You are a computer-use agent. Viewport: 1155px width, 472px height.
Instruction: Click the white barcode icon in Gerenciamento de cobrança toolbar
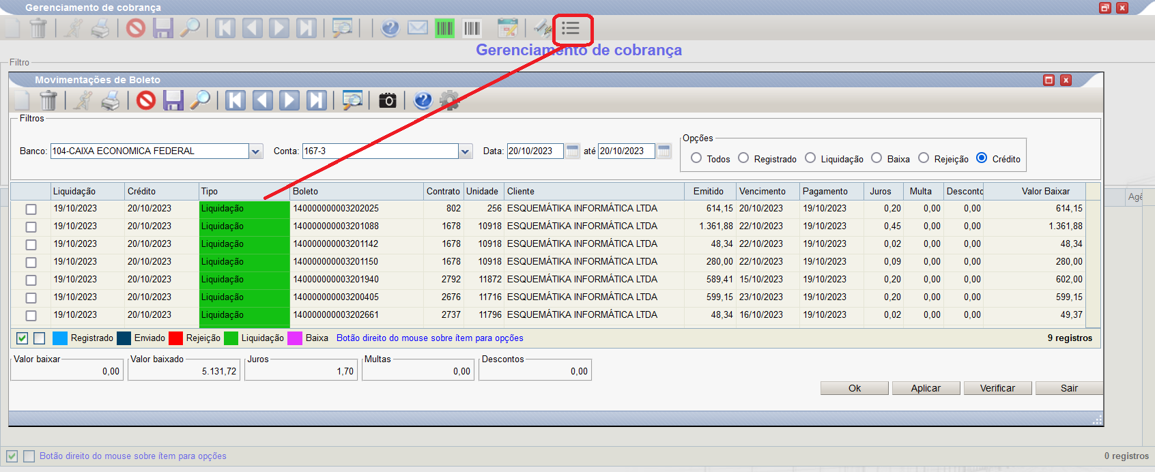[472, 28]
